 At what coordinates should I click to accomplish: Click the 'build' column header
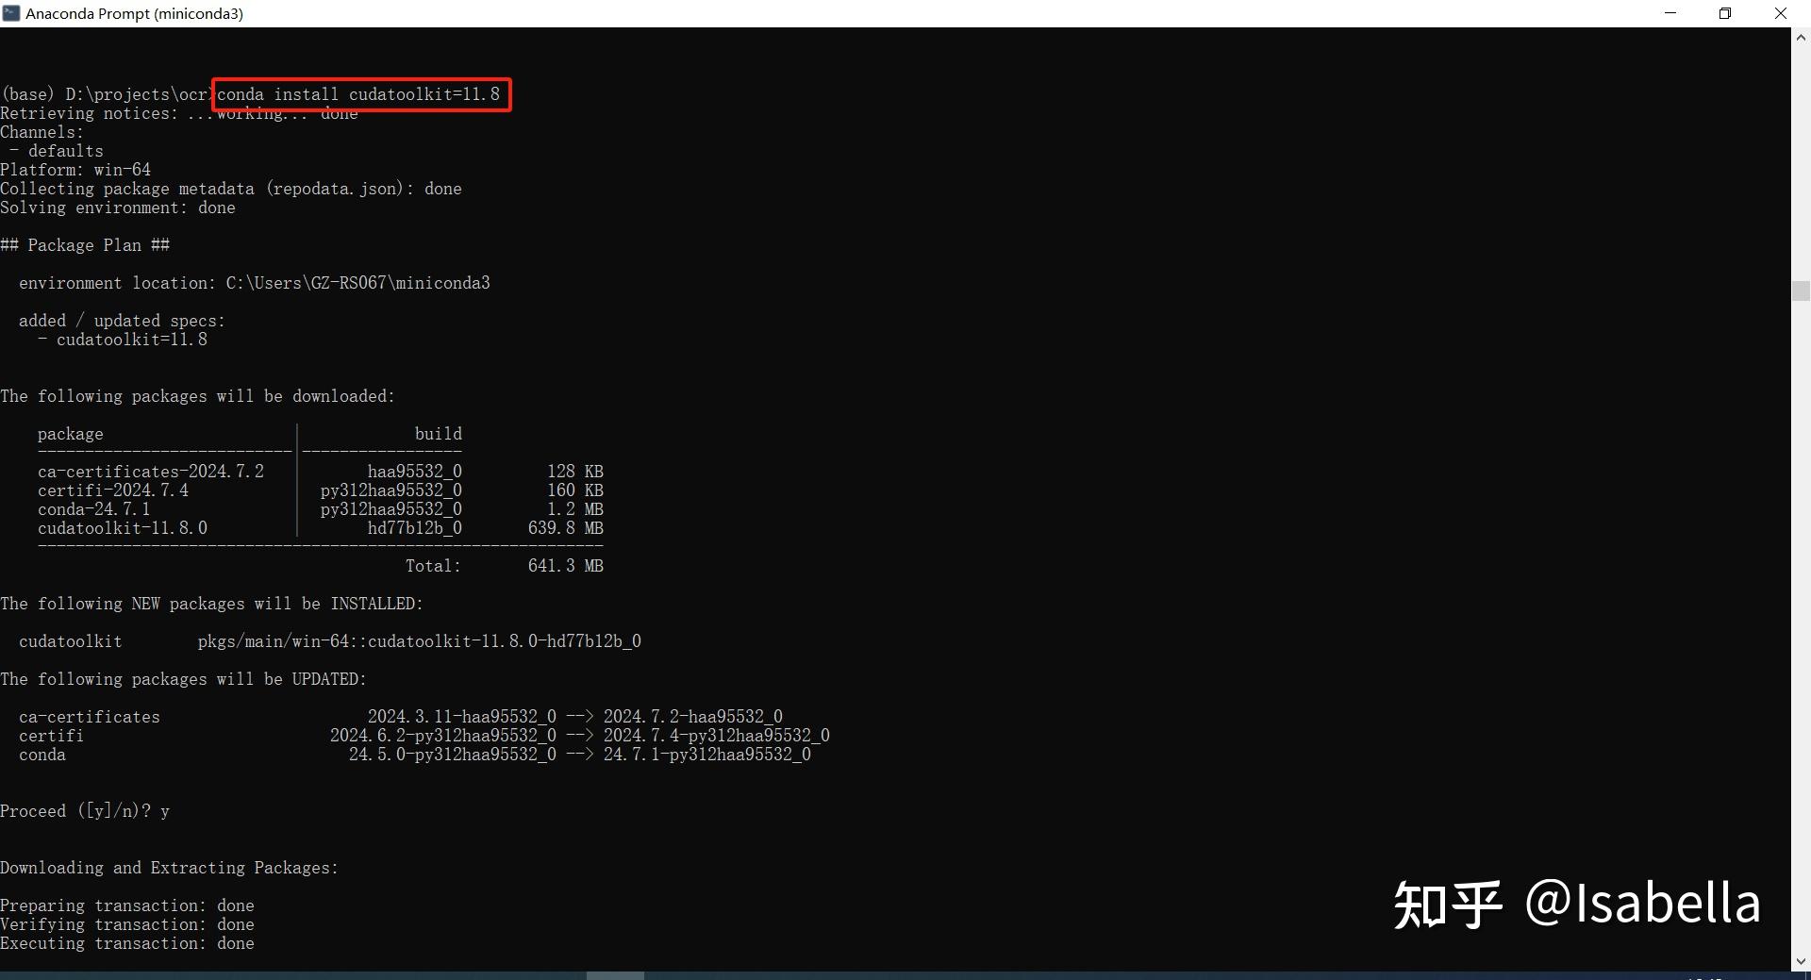(439, 434)
